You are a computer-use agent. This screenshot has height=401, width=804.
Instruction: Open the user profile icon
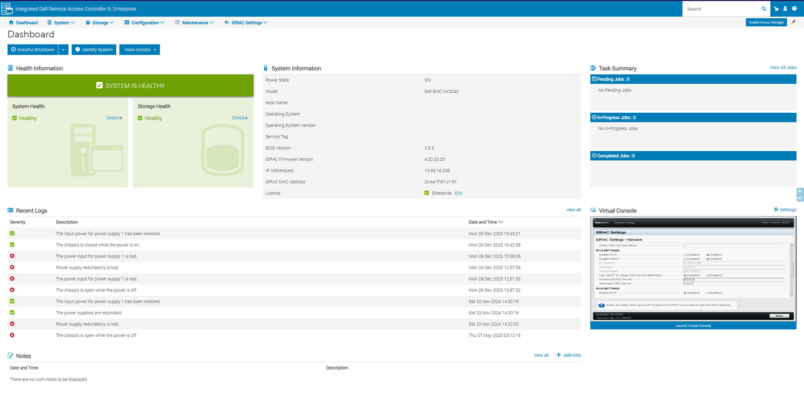(x=785, y=9)
